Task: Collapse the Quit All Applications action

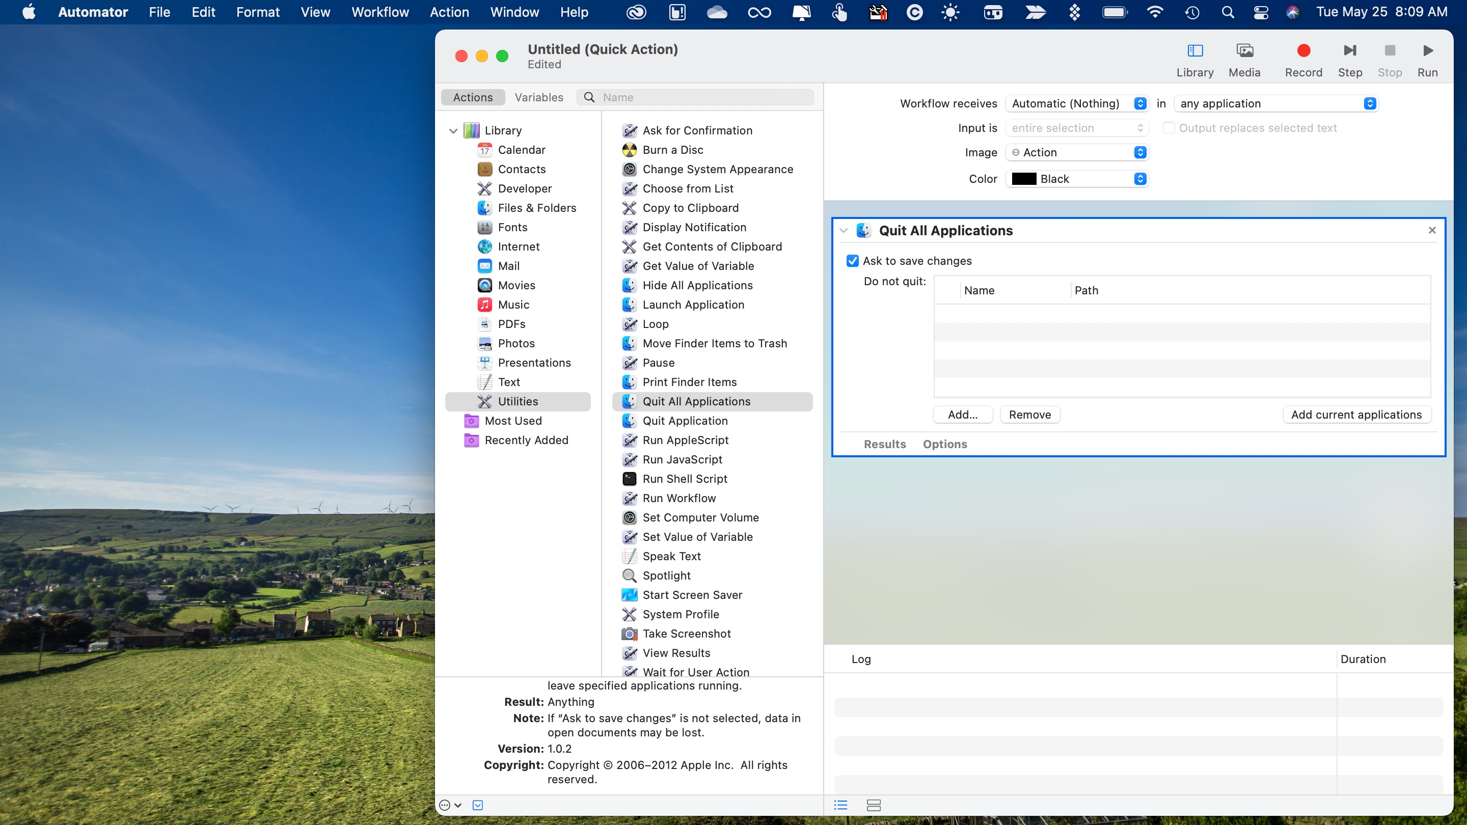Action: pos(844,231)
